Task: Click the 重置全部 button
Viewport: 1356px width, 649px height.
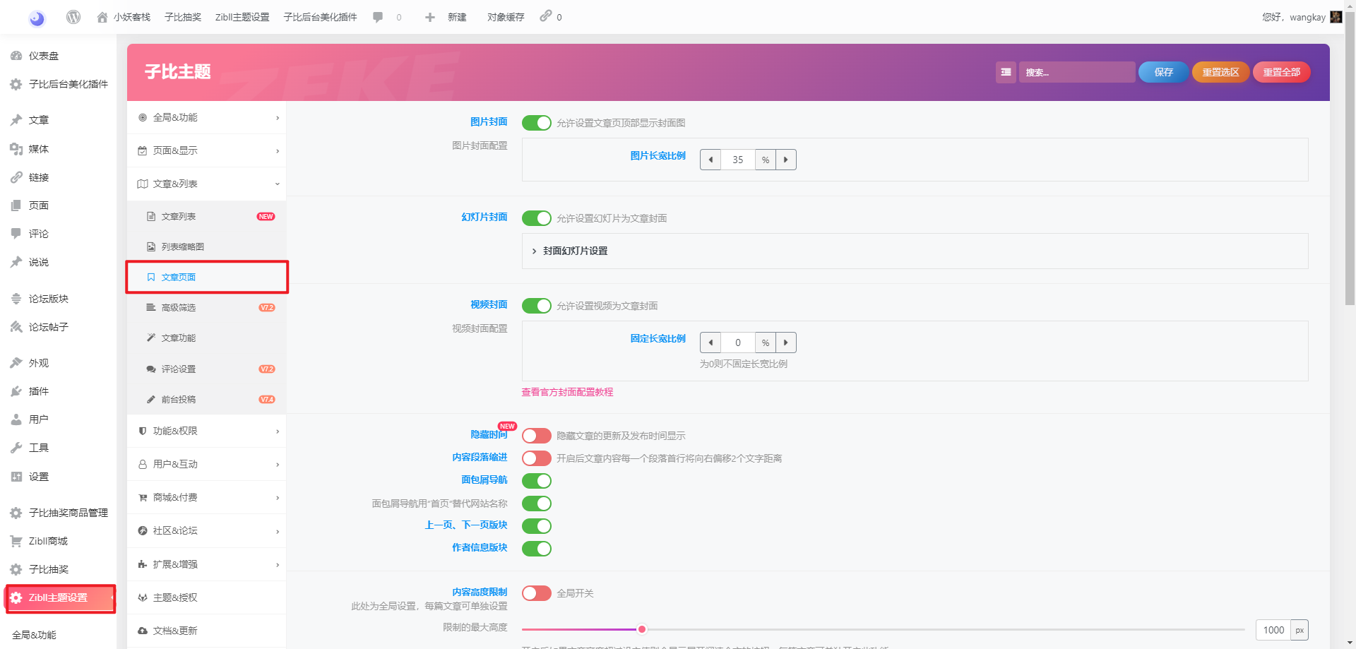Action: pos(1281,72)
